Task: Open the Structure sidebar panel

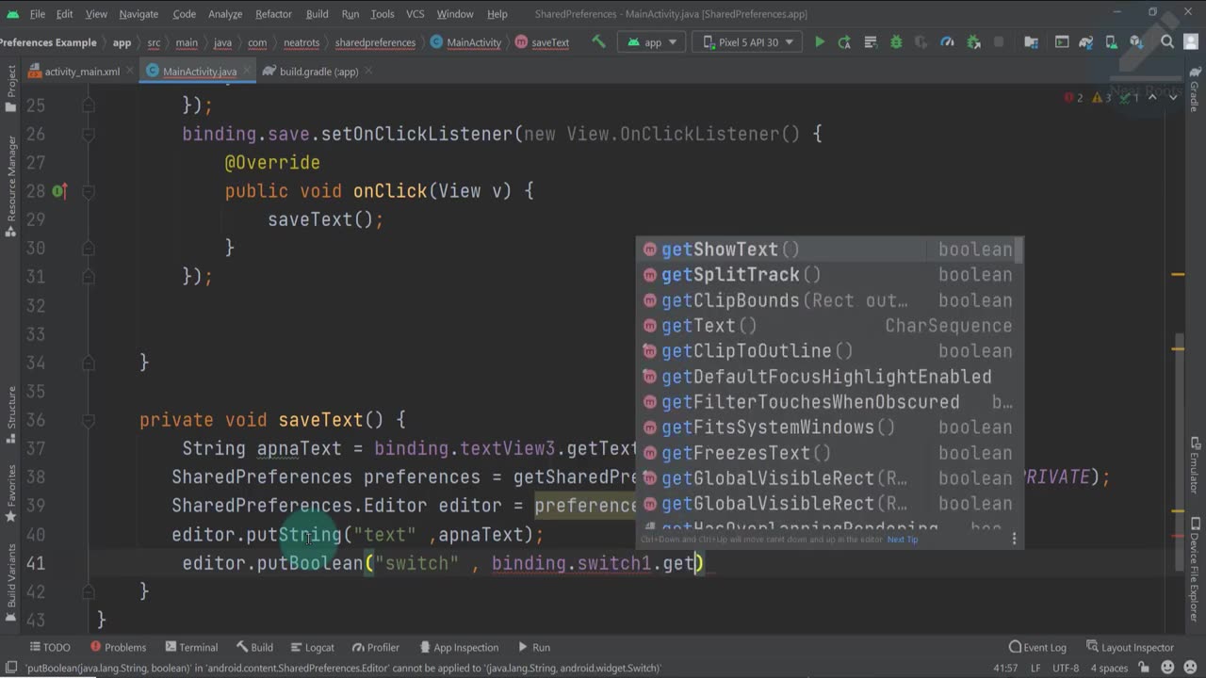Action: pos(11,414)
